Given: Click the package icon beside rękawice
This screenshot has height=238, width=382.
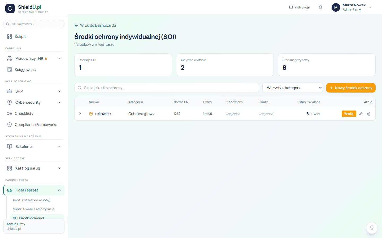Looking at the screenshot, I should pos(91,114).
